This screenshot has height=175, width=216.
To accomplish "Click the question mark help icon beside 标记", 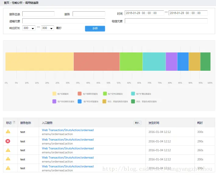I will click(x=14, y=122).
